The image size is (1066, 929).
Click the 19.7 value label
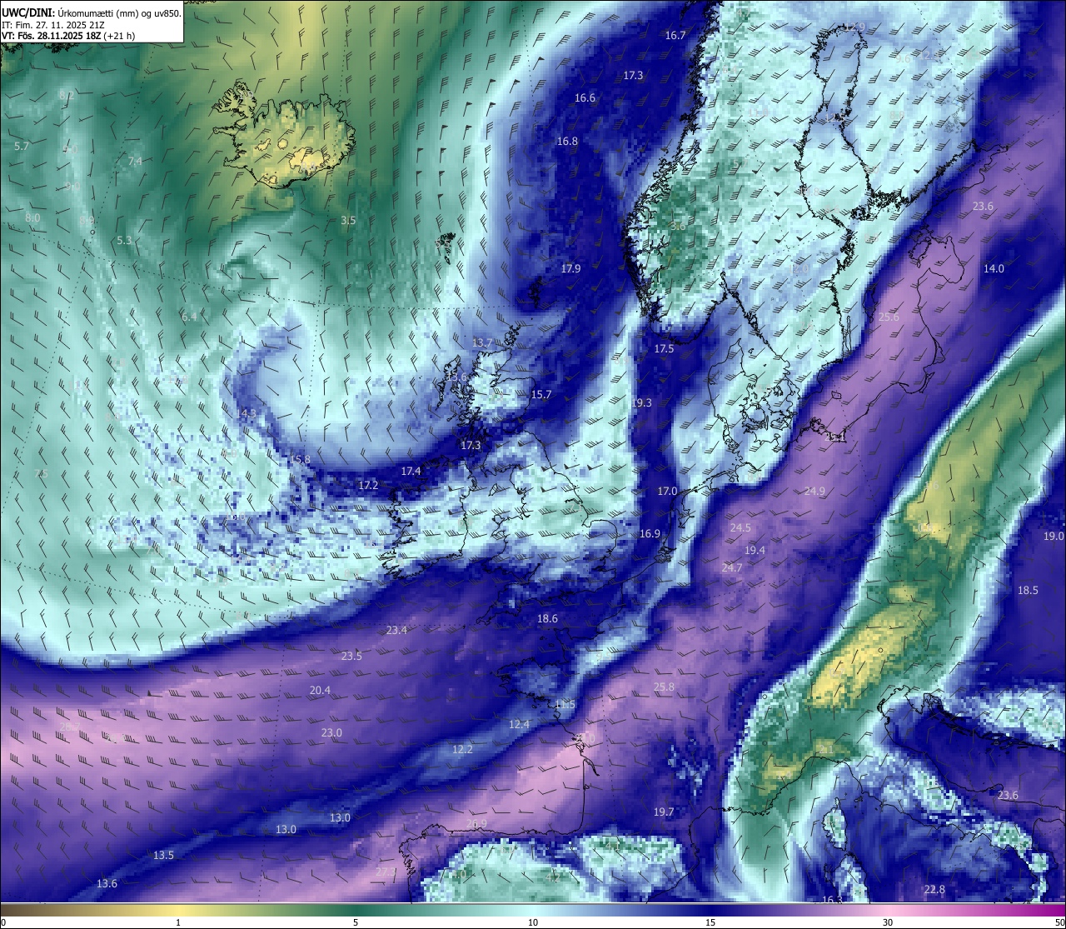click(x=664, y=812)
